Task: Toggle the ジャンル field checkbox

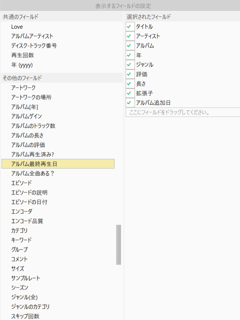Action: point(130,65)
